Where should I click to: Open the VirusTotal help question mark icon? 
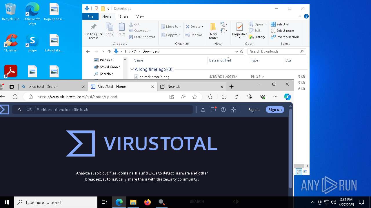tap(223, 109)
